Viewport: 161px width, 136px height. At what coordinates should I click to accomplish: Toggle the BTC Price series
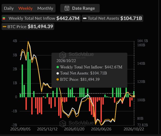coord(28,27)
